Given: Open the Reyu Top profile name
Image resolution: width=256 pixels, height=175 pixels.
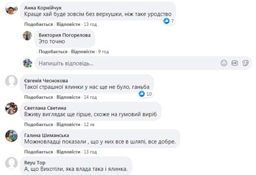Looking at the screenshot, I should click(x=35, y=163).
